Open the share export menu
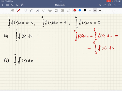Viewport: 122px width, 91px height. pyautogui.click(x=22, y=5)
